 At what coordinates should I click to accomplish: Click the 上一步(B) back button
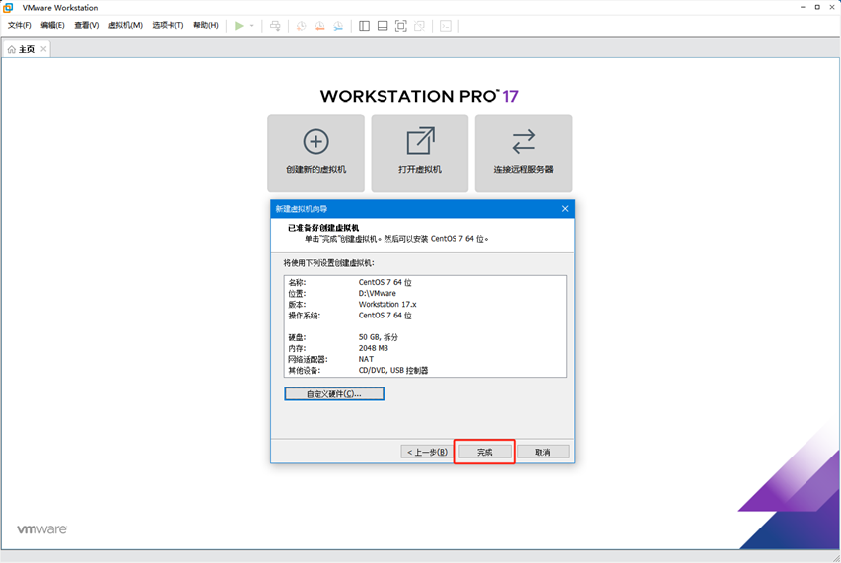tap(427, 452)
